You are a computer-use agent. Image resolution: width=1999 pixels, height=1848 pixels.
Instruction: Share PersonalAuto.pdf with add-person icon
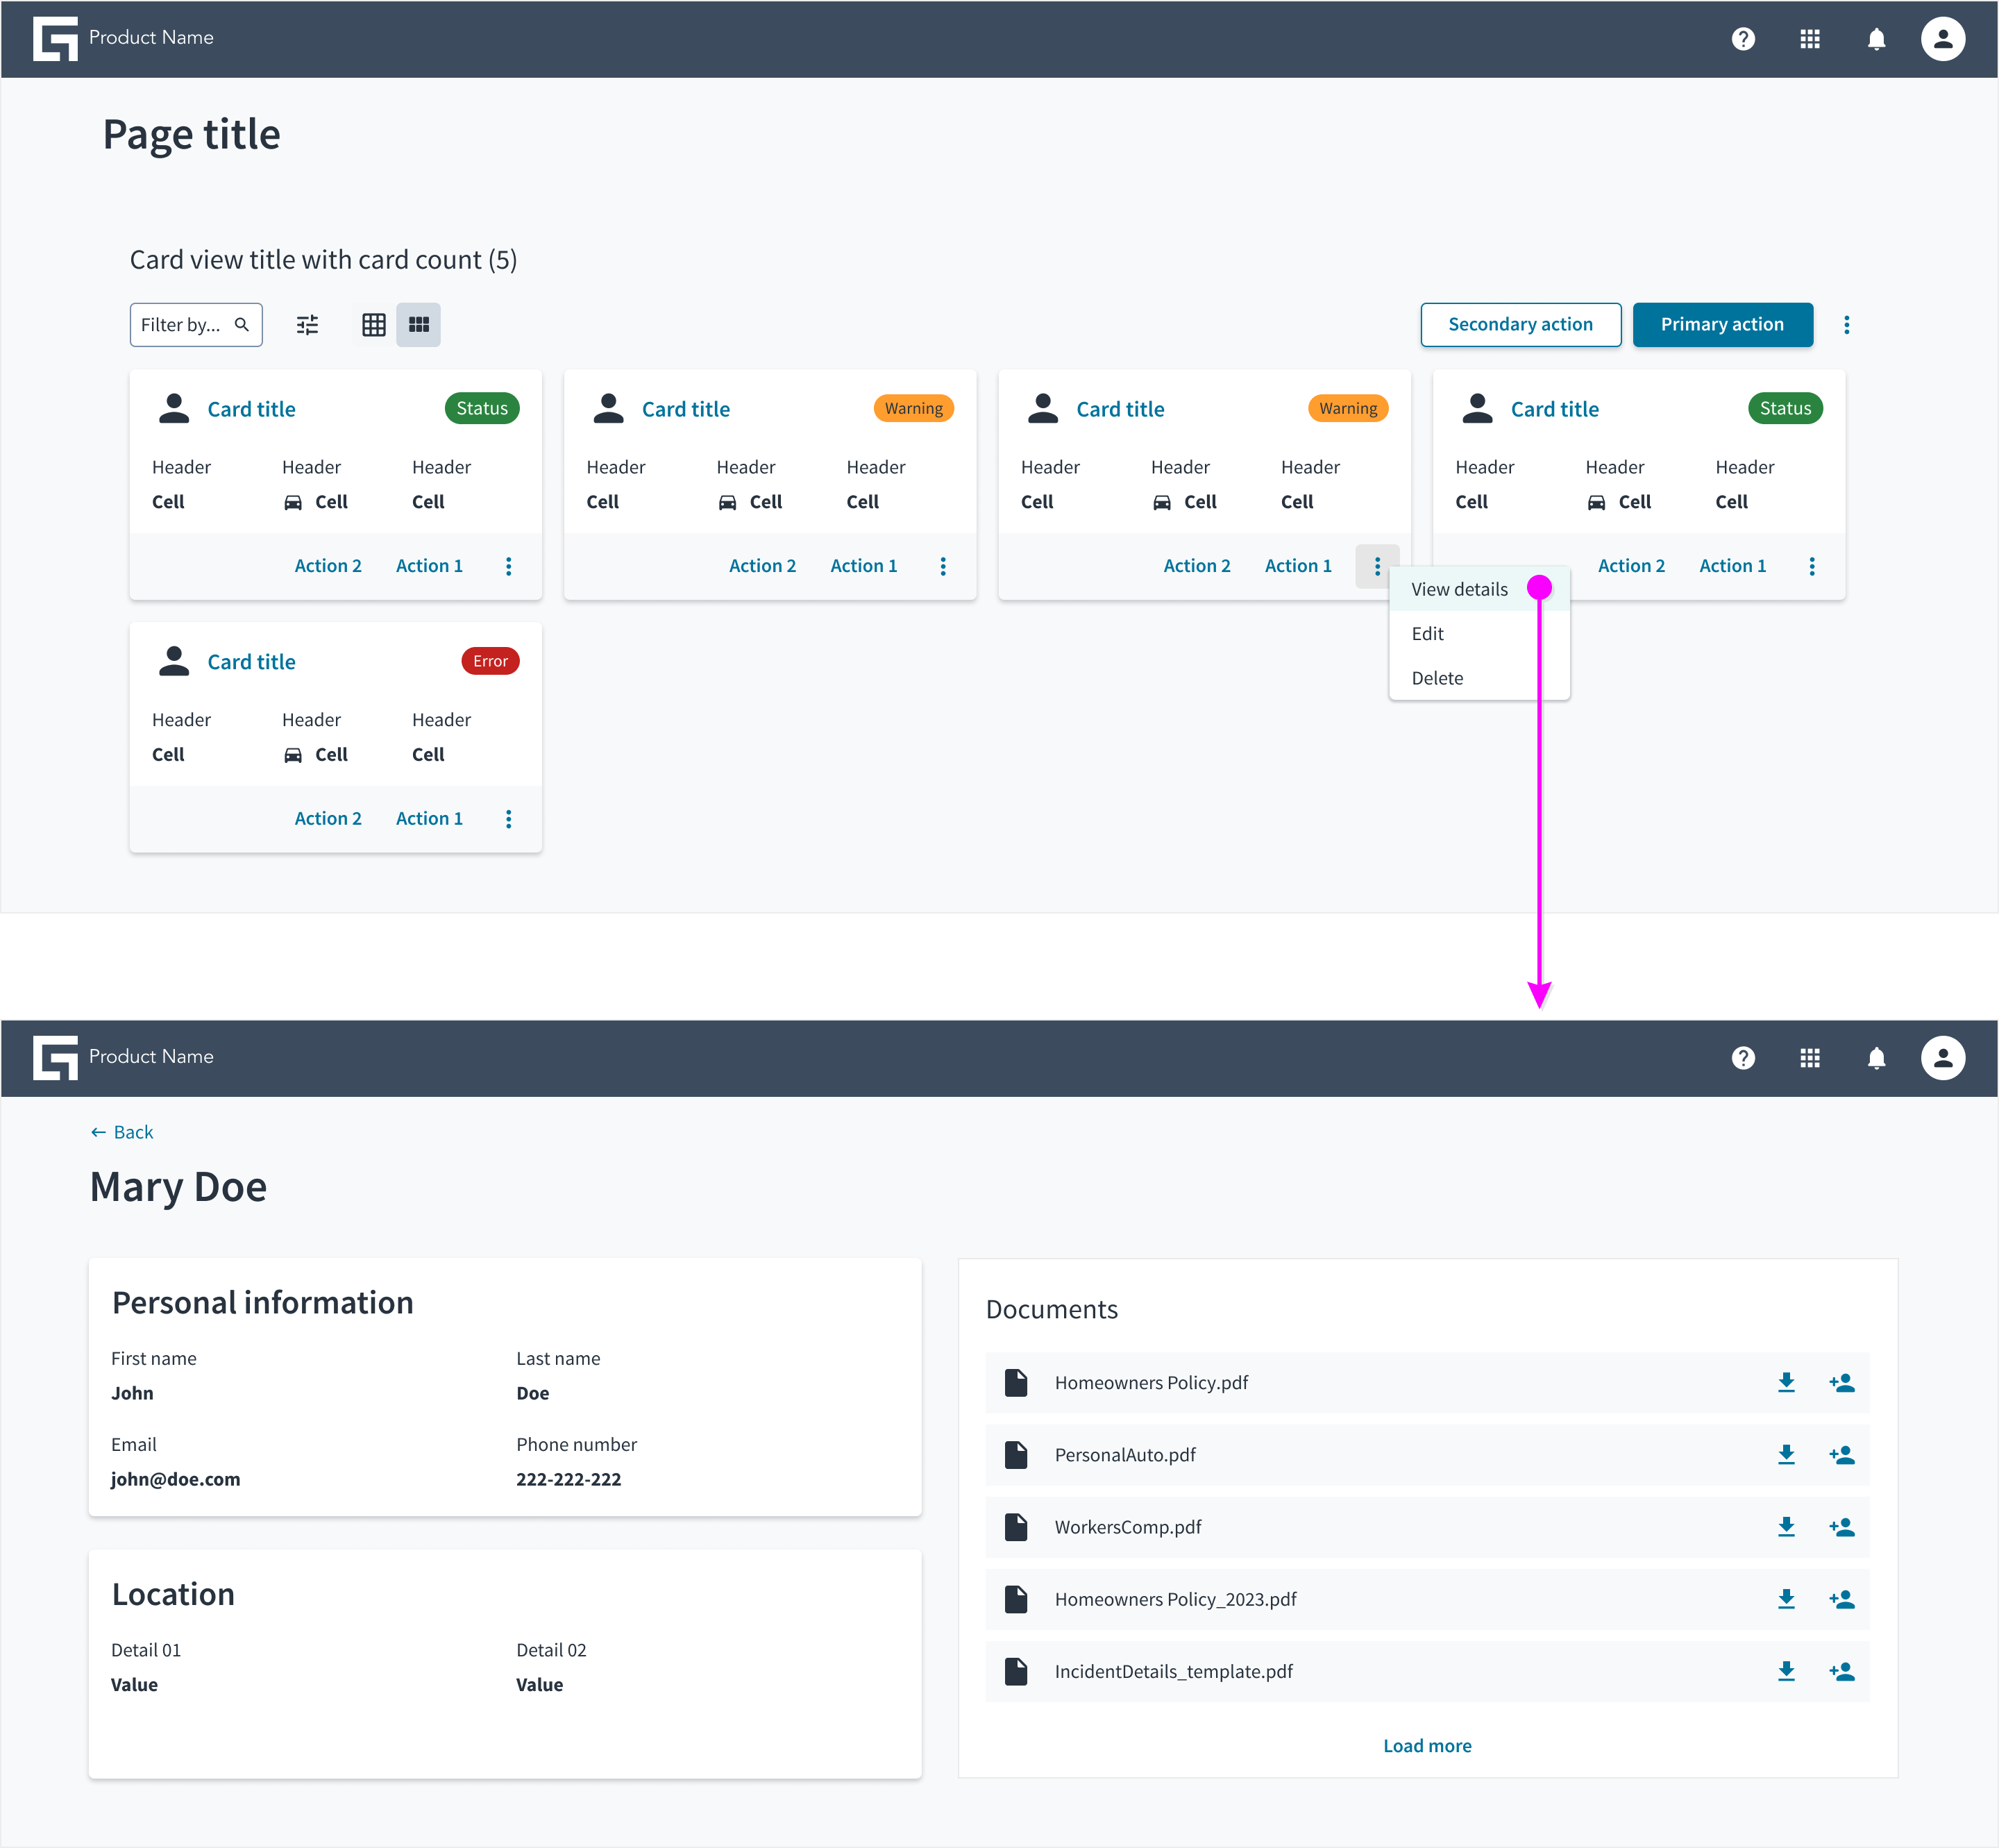click(x=1841, y=1455)
